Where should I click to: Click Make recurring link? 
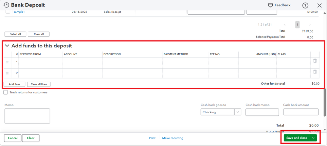point(173,138)
